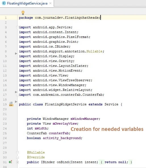Screen dimensions: 146x168
Task: Click the override gutter icon beside onBind
Action: (11, 162)
